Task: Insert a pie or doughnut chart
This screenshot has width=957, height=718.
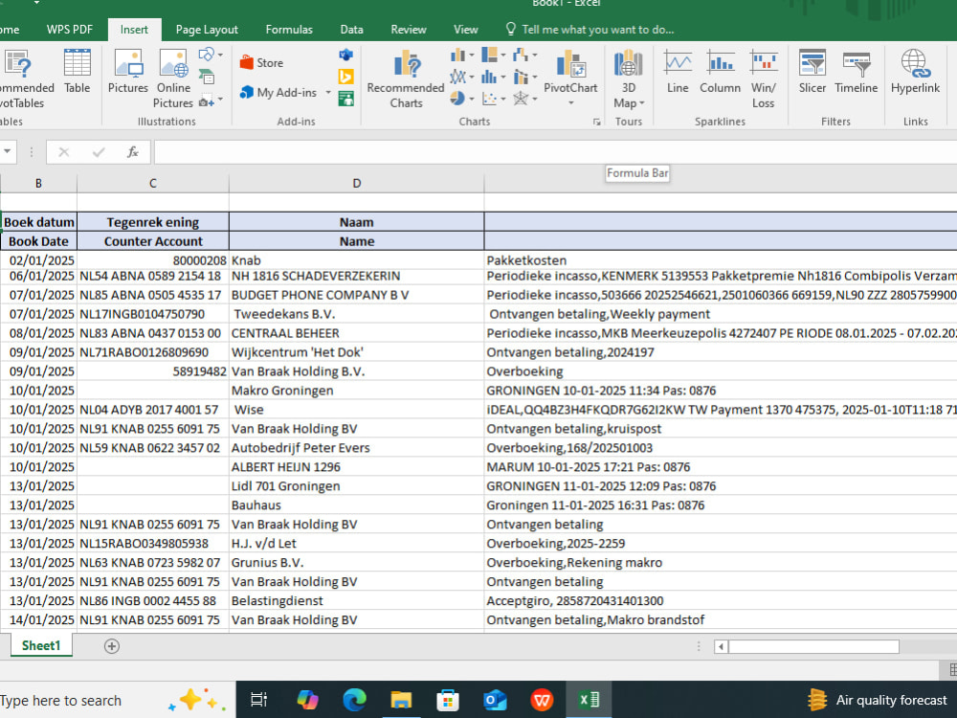Action: 457,99
